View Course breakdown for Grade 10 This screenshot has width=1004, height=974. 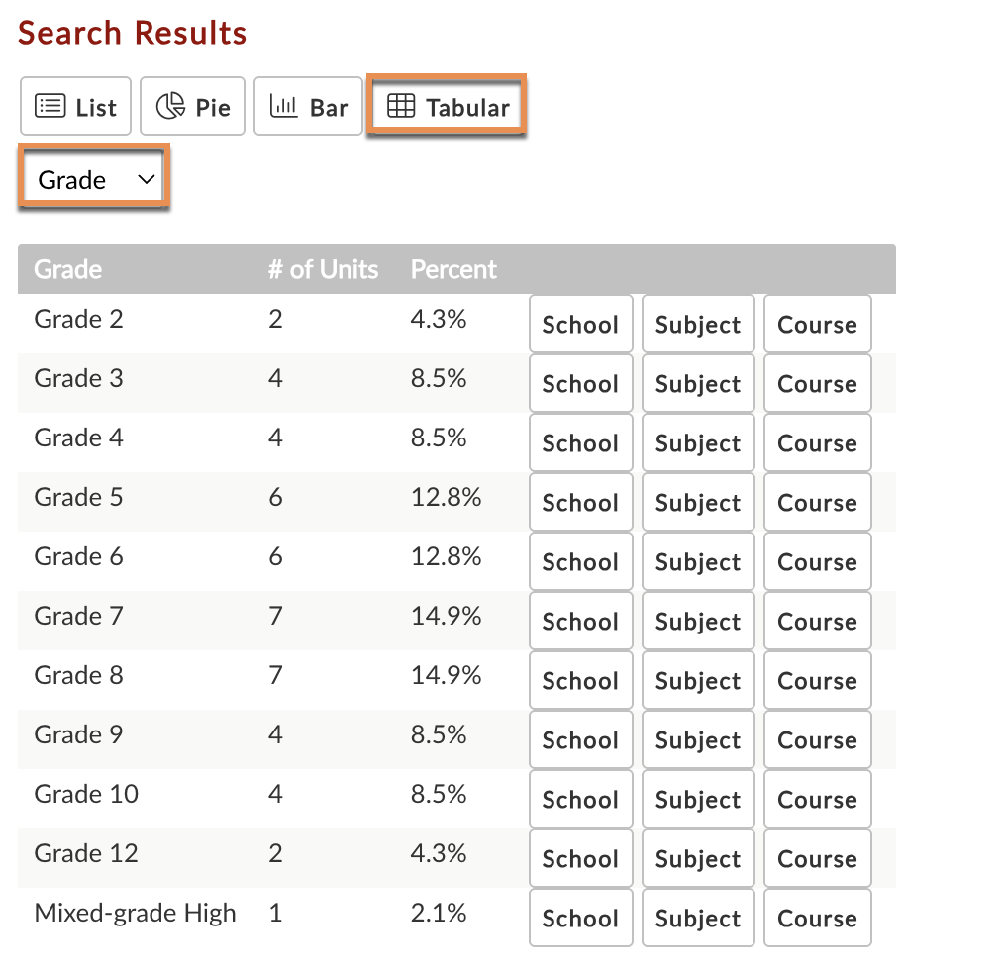[817, 800]
